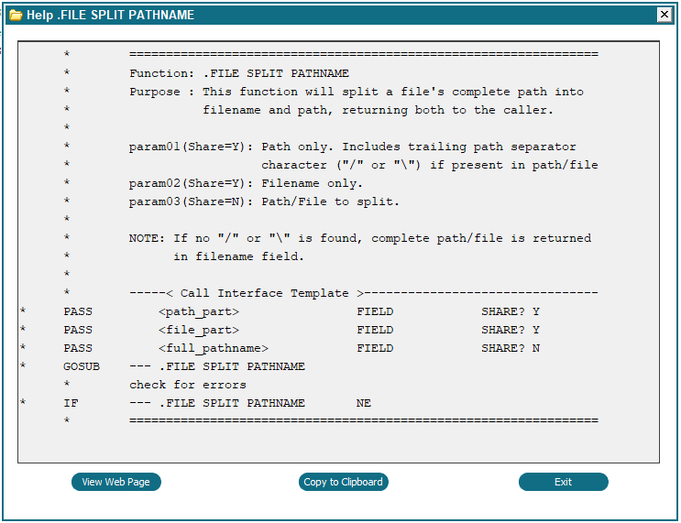Click the param02(Share=Y) Filename only line
The image size is (681, 523).
point(246,183)
